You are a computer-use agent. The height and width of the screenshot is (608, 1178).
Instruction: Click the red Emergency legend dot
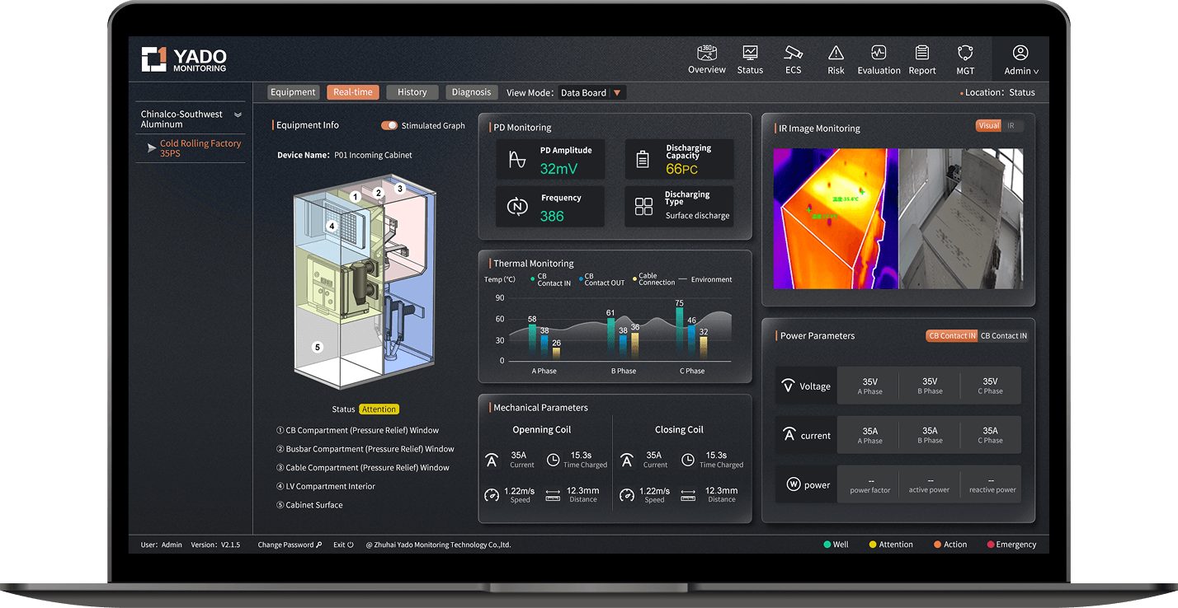[x=991, y=545]
